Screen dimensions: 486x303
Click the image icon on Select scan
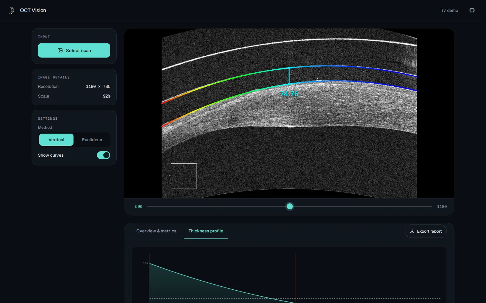tap(60, 51)
